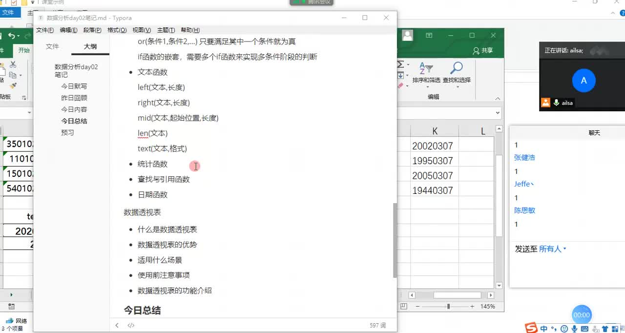The height and width of the screenshot is (333, 625).
Task: Open the Typora 文件(F) menu
Action: pyautogui.click(x=45, y=30)
